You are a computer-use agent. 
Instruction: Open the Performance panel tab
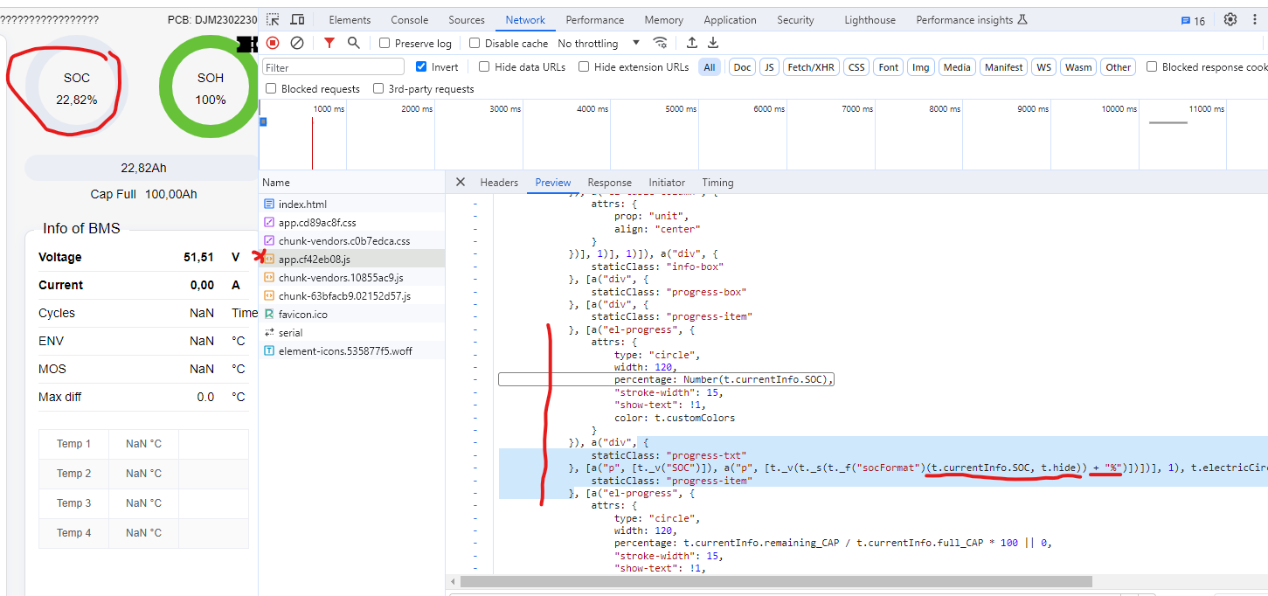click(x=595, y=20)
